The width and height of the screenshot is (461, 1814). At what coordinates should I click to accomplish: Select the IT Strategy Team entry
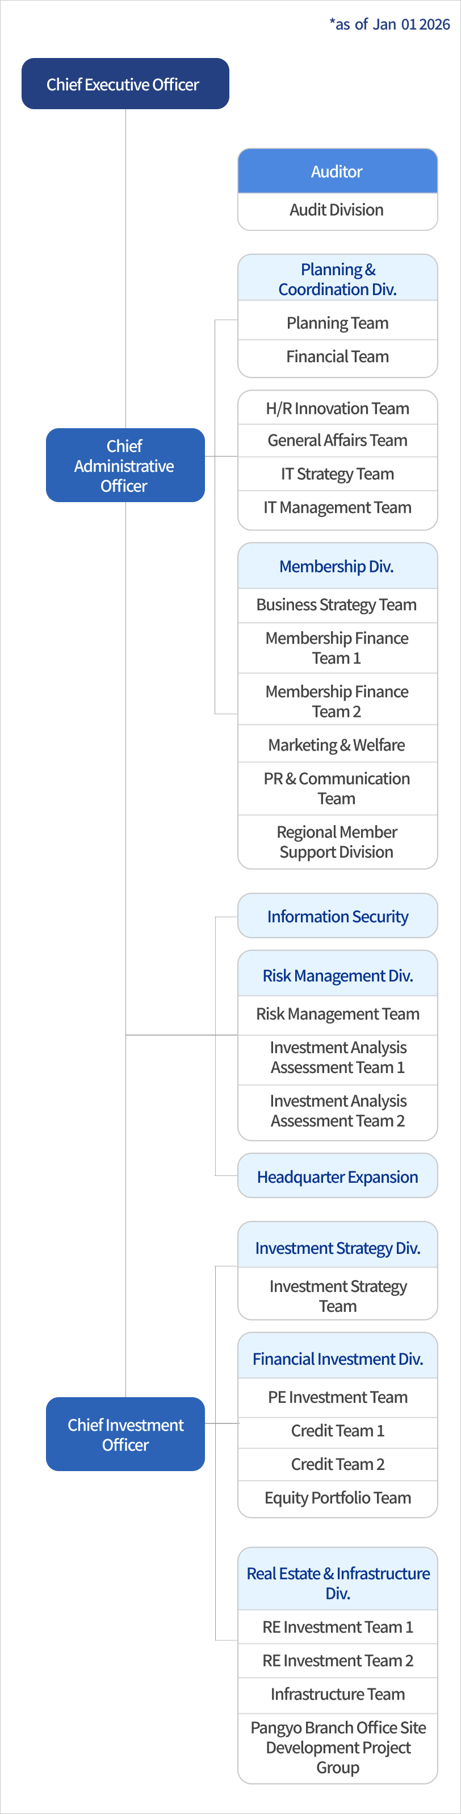[337, 474]
